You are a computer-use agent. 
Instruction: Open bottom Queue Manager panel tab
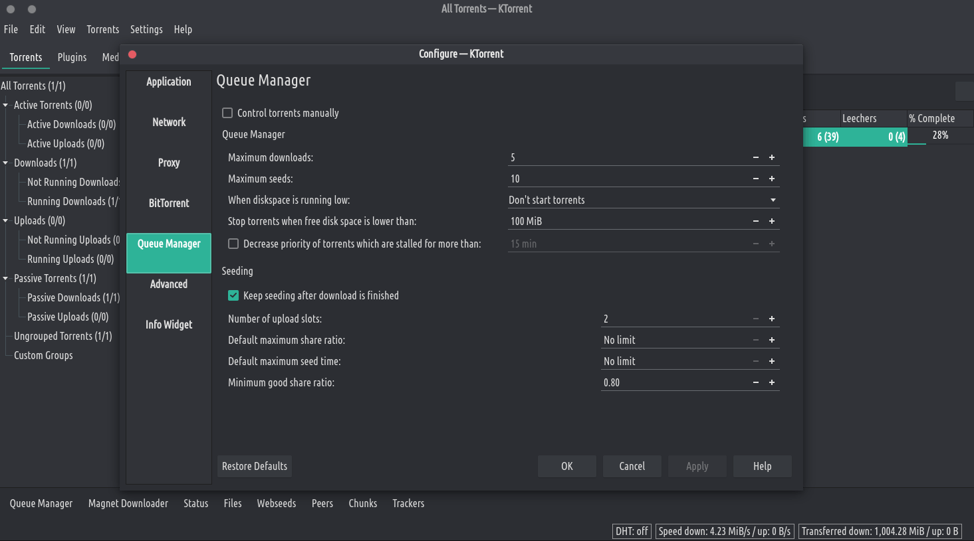pyautogui.click(x=41, y=503)
